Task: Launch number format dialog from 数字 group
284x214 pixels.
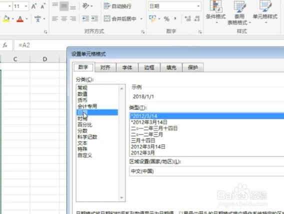Action: pyautogui.click(x=200, y=32)
